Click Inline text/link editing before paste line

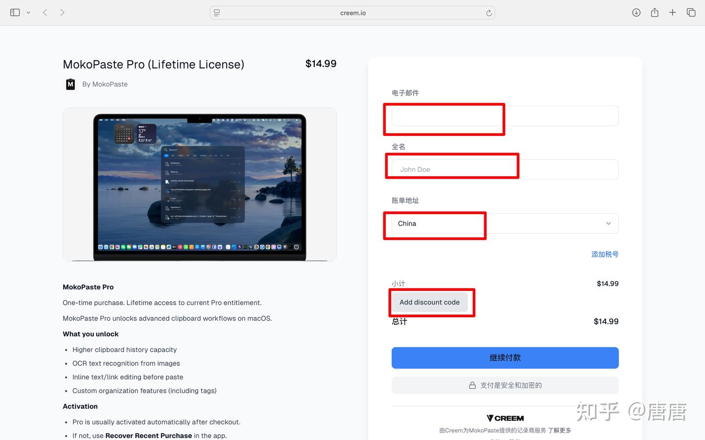(x=128, y=377)
